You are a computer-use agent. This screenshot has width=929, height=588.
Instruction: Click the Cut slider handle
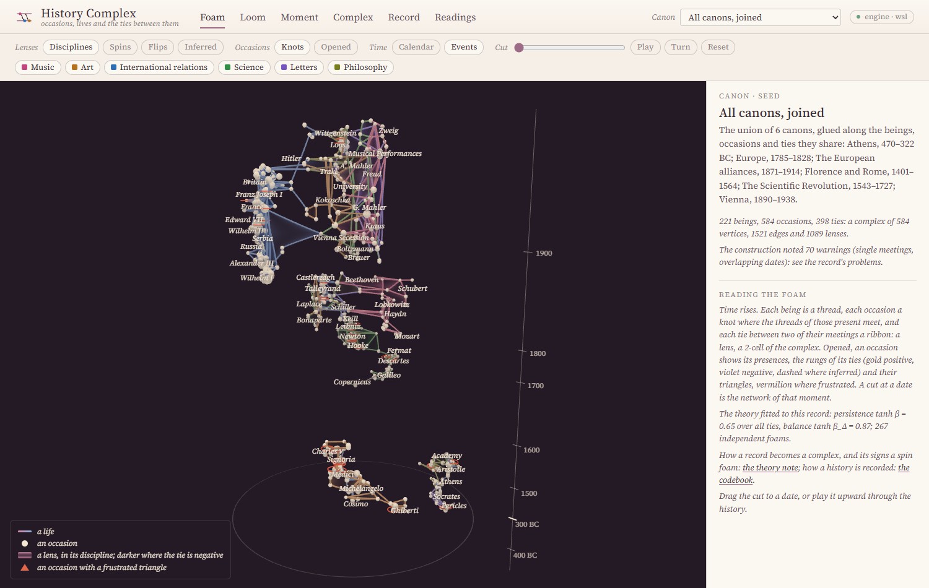(x=520, y=48)
